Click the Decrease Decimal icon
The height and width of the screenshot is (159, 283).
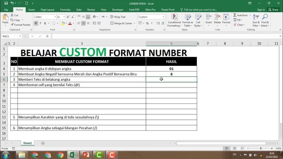(163, 23)
